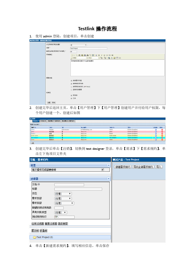Image resolution: width=195 pixels, height=276 pixels.
Task: Click the blue icon in the pink guest row
Action: [156, 132]
